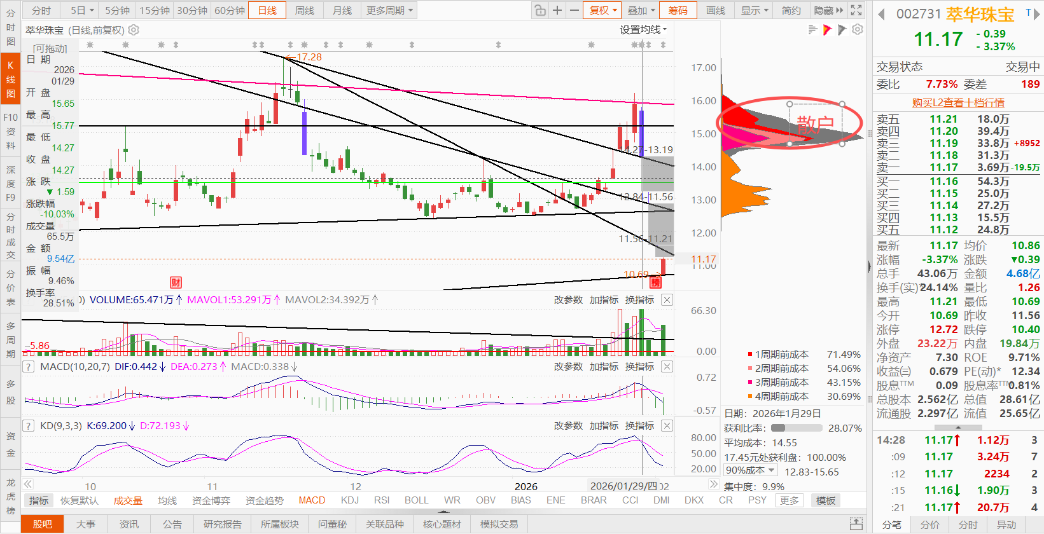Toggle the 简约 simple mode

click(791, 10)
